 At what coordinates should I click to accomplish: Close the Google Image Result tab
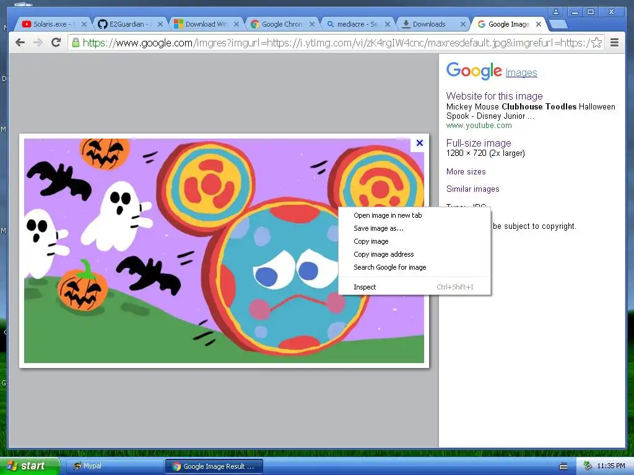tap(539, 24)
